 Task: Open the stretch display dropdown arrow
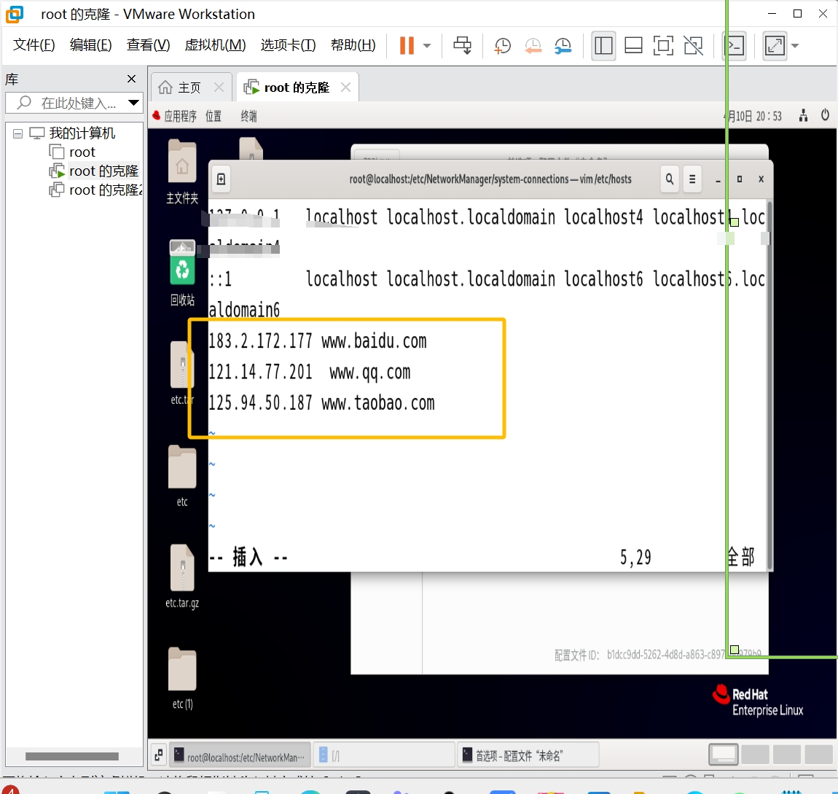pyautogui.click(x=795, y=46)
